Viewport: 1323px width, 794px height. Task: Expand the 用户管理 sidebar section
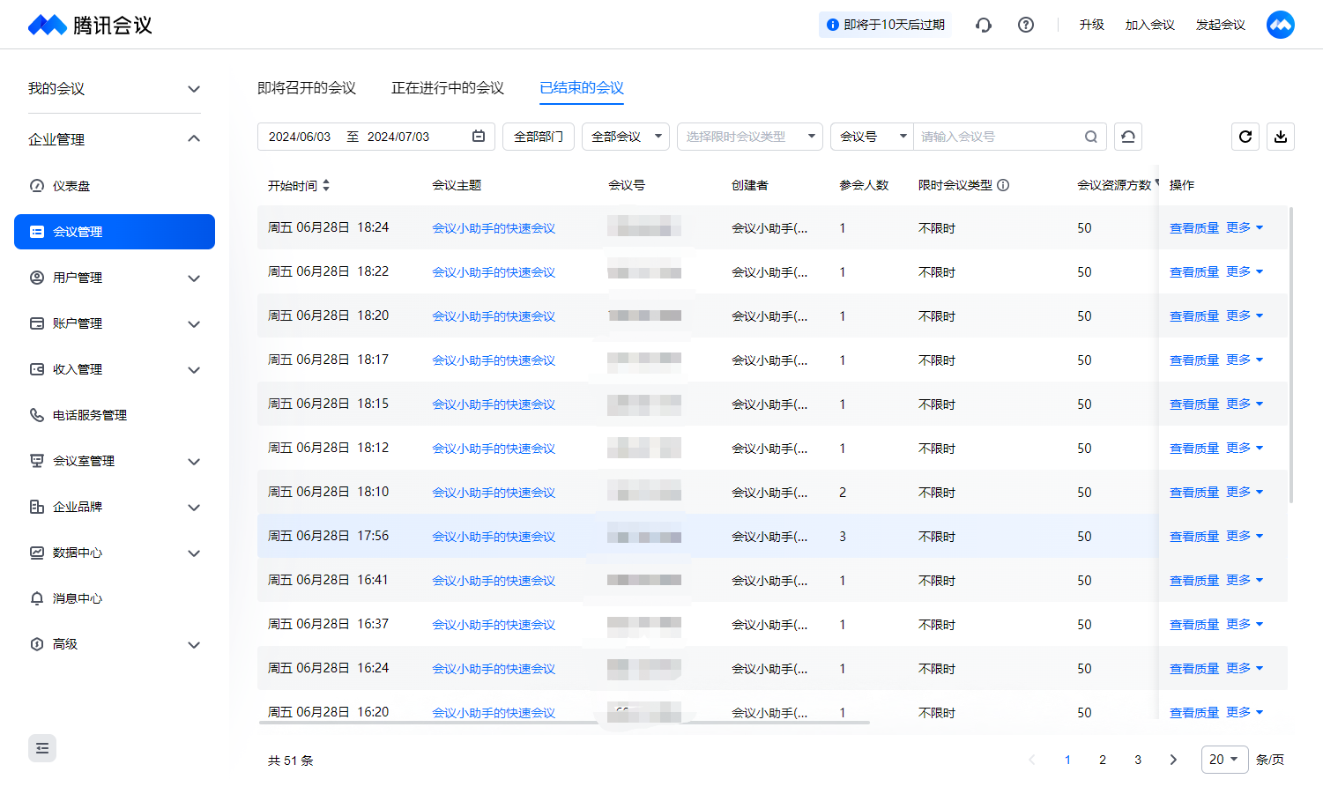(115, 278)
